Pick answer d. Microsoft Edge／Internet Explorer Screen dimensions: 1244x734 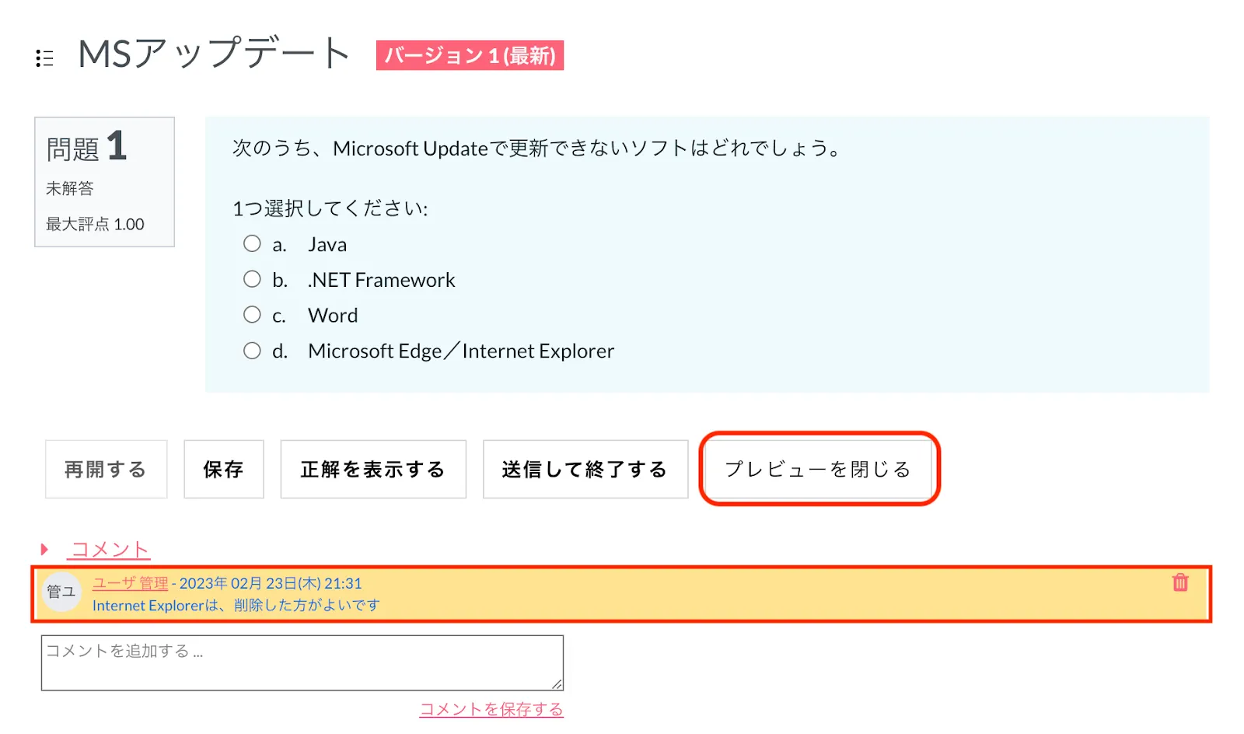(252, 351)
